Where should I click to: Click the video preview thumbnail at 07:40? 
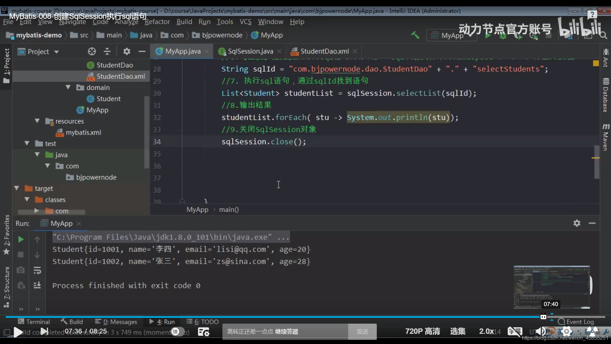pyautogui.click(x=552, y=287)
